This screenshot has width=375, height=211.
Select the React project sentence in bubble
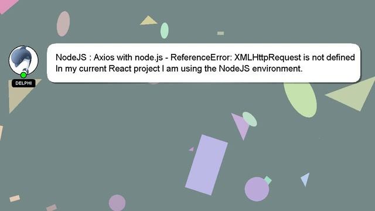(179, 69)
